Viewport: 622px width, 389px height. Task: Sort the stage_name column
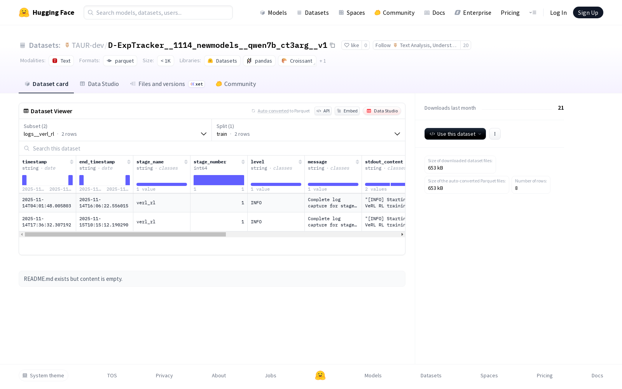[186, 162]
